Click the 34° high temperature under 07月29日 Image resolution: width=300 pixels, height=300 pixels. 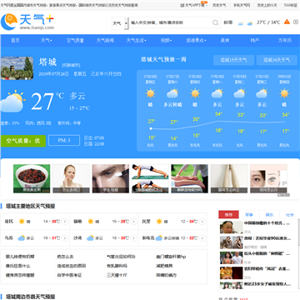218,114
